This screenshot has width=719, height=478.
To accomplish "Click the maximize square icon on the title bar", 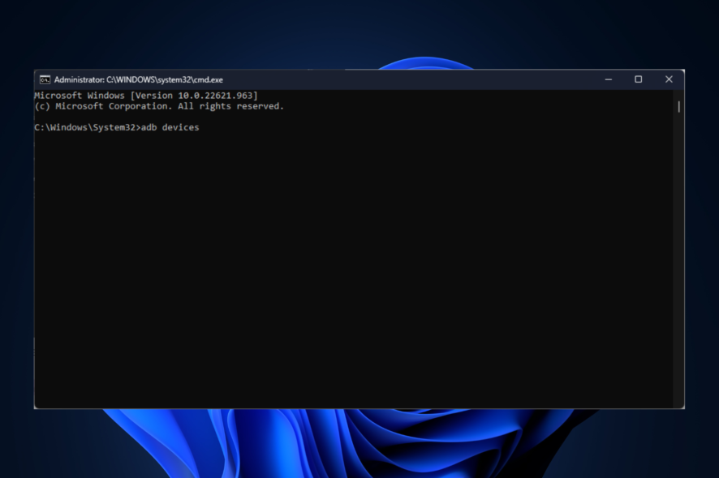I will tap(638, 79).
